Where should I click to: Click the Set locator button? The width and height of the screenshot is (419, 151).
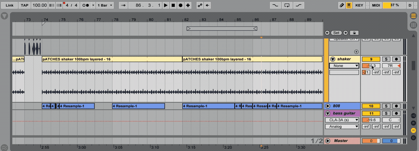[x=336, y=33]
